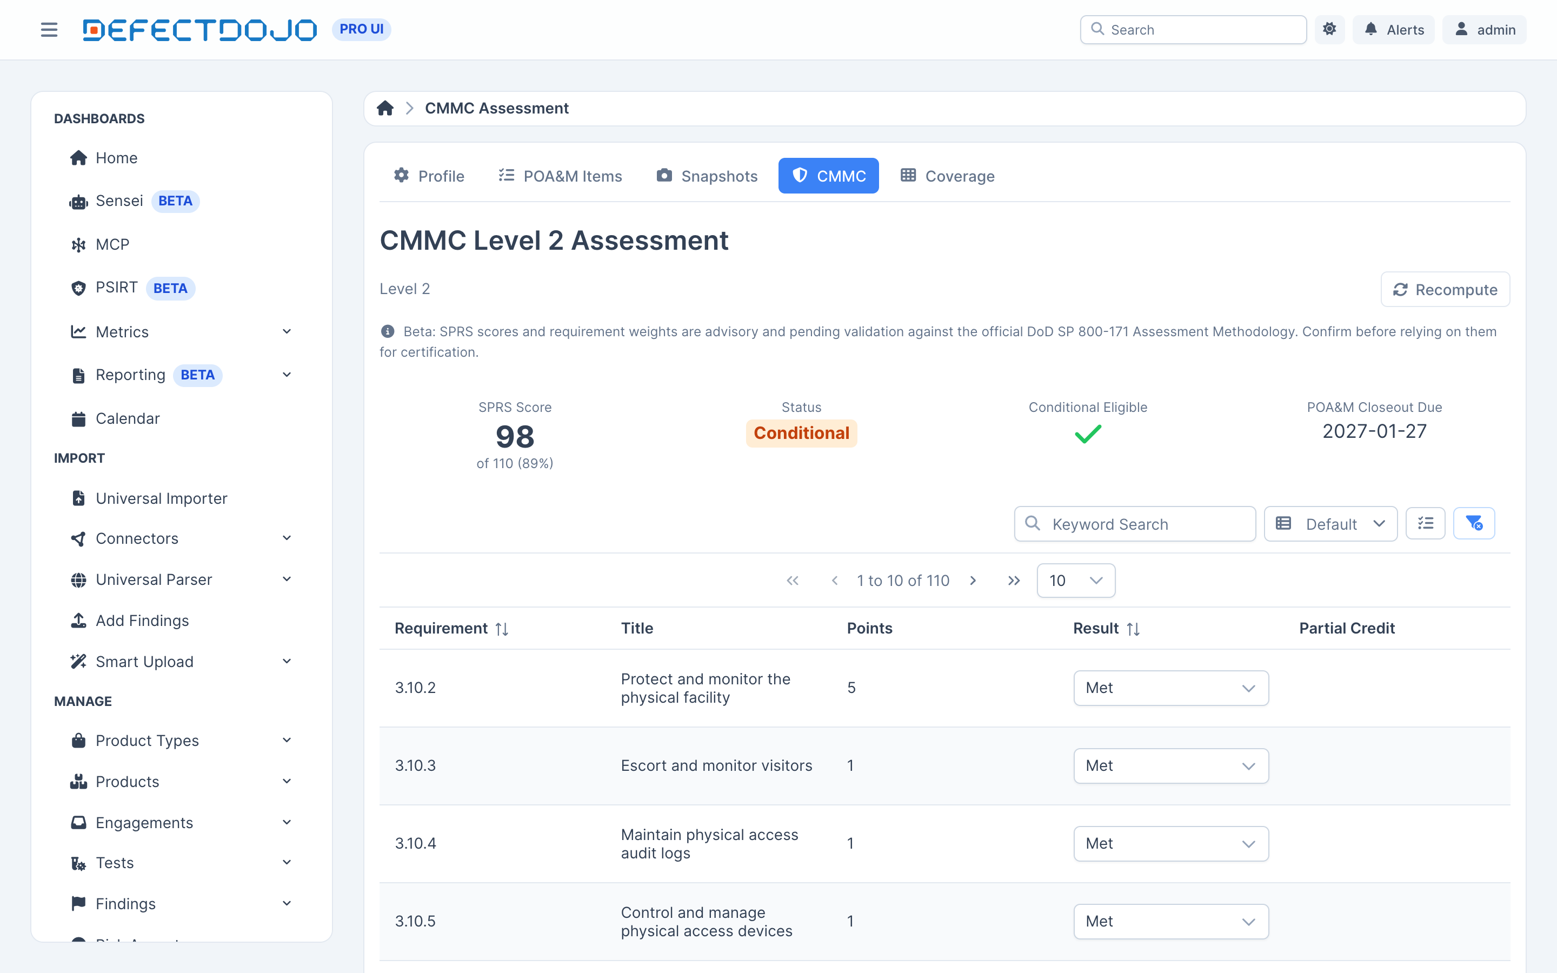Open Result dropdown for requirement 3.10.5
The height and width of the screenshot is (973, 1557).
point(1171,922)
